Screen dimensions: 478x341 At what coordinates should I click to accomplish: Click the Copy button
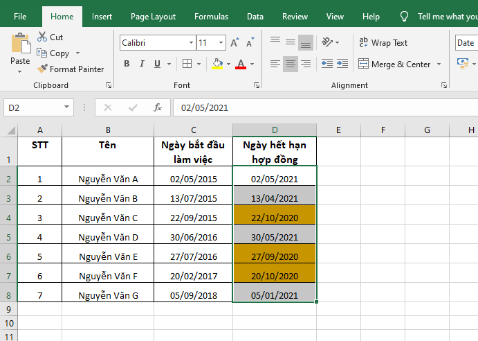point(59,53)
